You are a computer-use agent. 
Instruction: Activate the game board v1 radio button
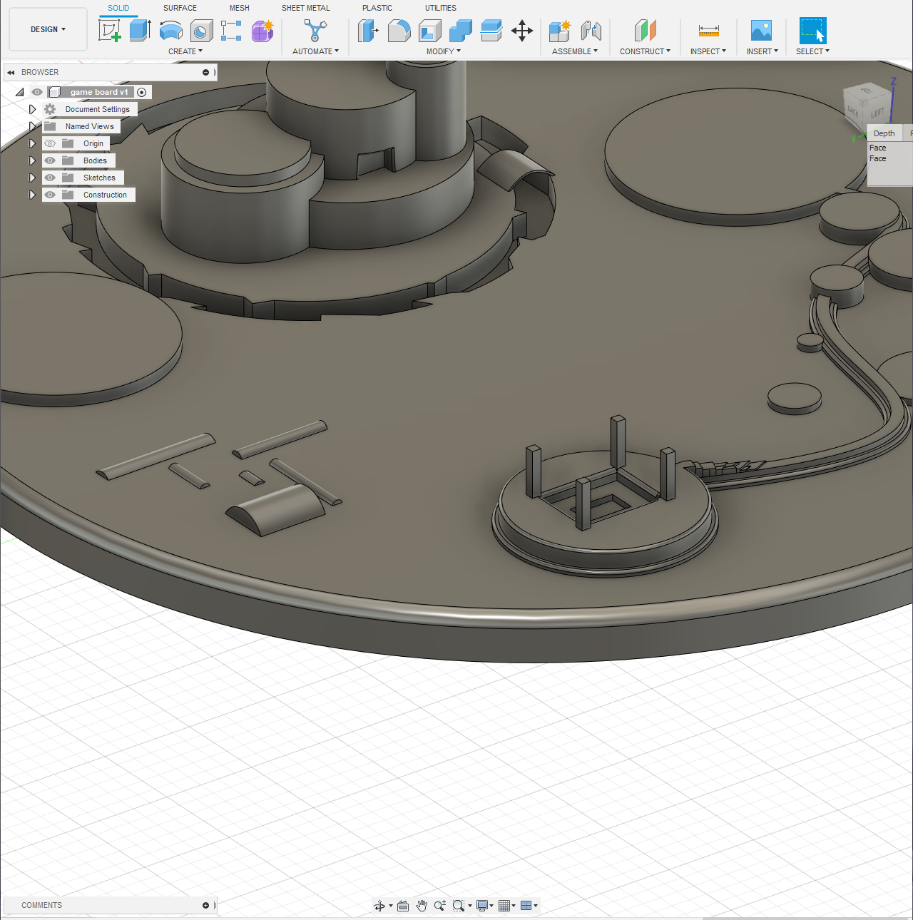point(142,92)
